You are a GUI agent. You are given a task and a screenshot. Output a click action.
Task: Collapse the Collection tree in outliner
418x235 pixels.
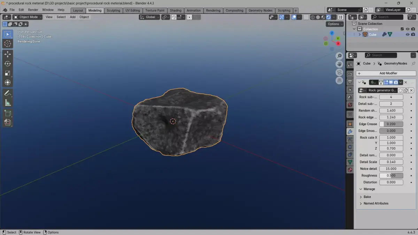coord(354,29)
